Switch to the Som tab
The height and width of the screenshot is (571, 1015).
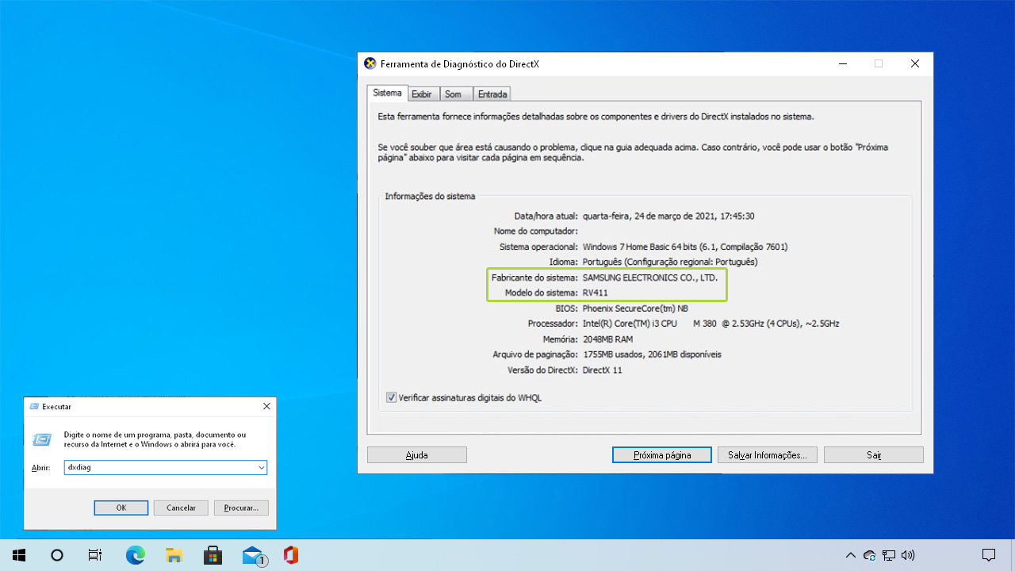[x=453, y=94]
